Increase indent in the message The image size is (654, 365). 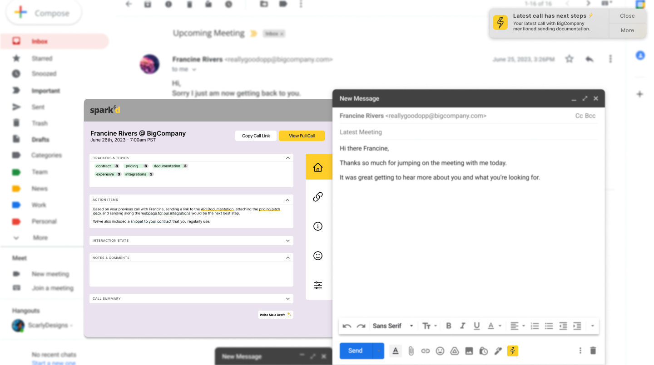(x=577, y=326)
